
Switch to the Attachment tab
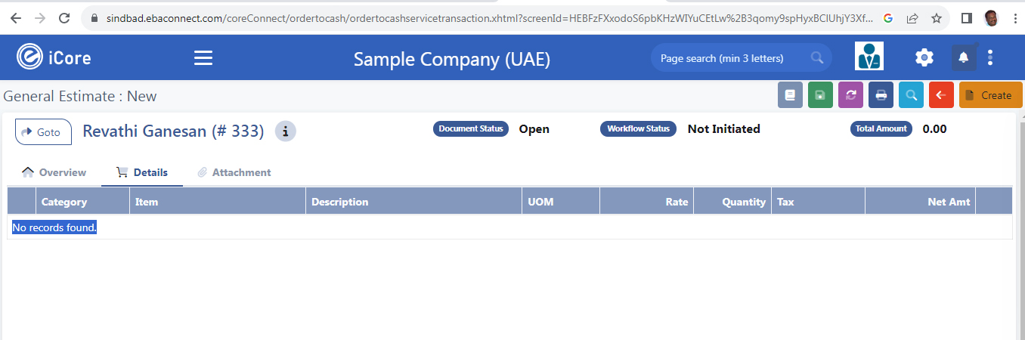tap(234, 172)
